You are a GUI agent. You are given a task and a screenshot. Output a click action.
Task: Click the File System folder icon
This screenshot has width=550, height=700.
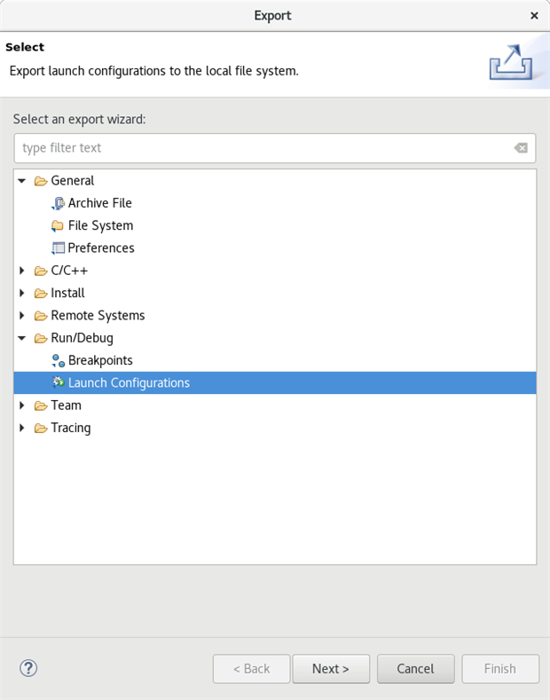point(58,225)
